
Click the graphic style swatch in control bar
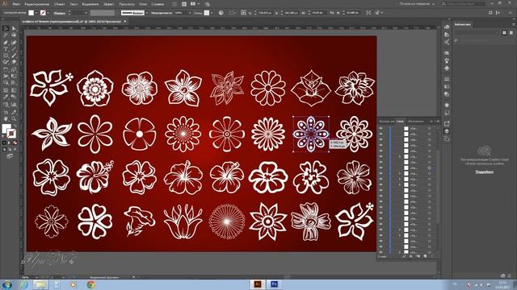pyautogui.click(x=207, y=13)
